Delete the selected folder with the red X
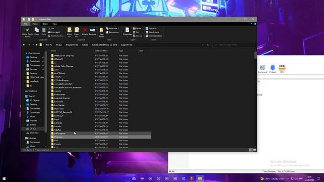The image size is (324, 182). pyautogui.click(x=85, y=31)
